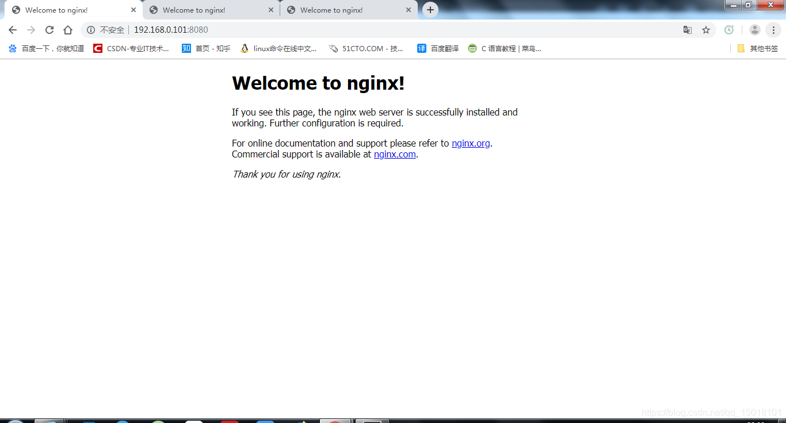Open the nginx.com commercial support link

(x=395, y=155)
